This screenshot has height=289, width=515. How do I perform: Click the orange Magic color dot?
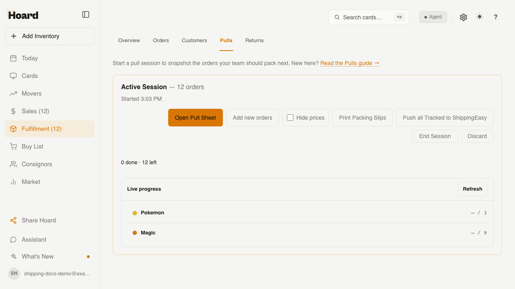pos(135,233)
